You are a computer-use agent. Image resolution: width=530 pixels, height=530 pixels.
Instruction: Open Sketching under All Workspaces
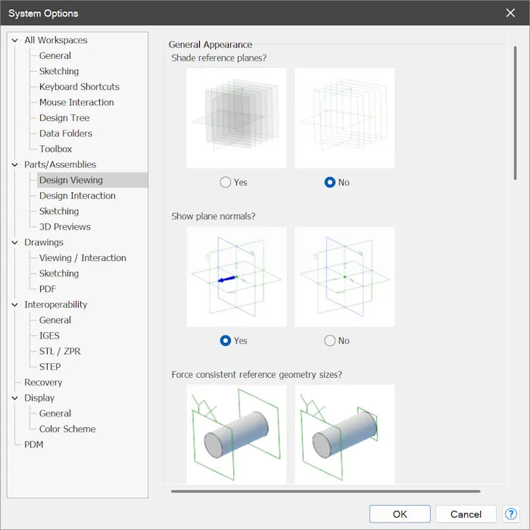(59, 71)
